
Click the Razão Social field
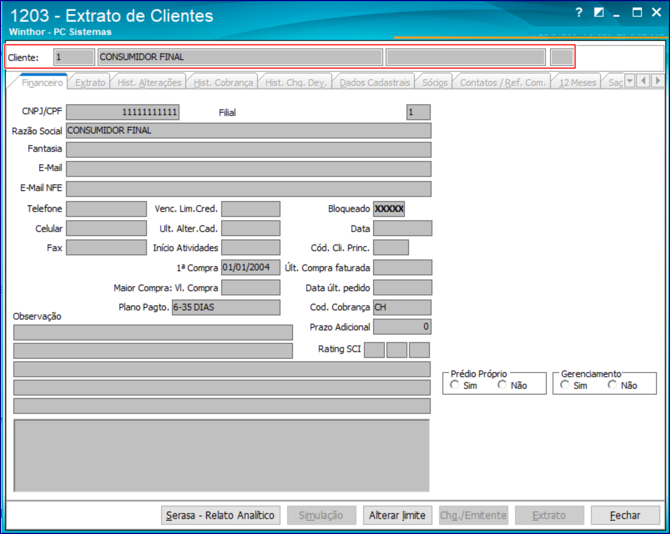tap(248, 131)
